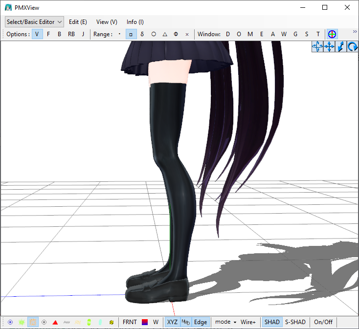
Task: Open window W from toolbar
Action: (x=284, y=34)
